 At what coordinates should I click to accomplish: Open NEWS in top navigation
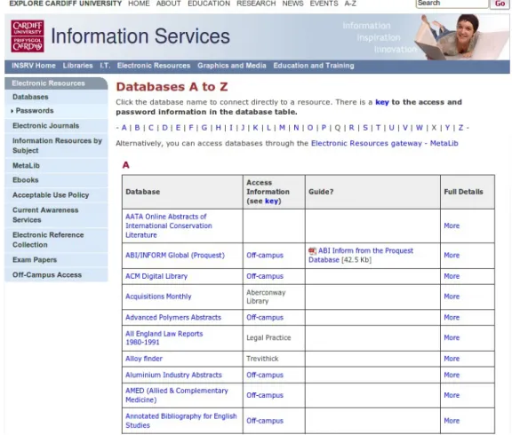coord(292,4)
